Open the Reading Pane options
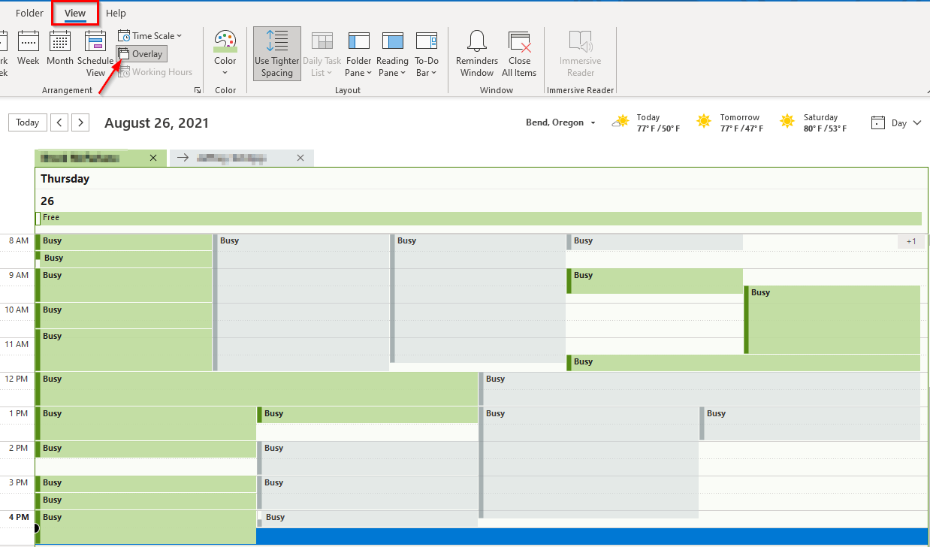 392,54
